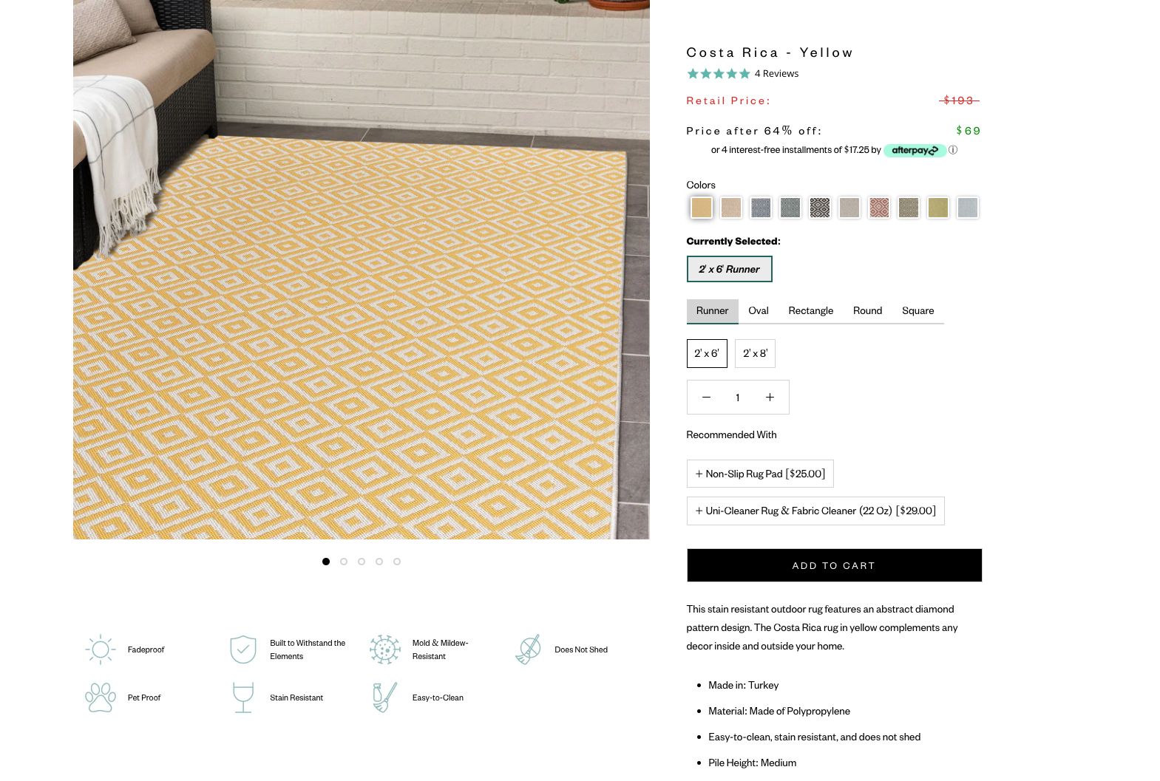The height and width of the screenshot is (781, 1160).
Task: Click the Does Not Shed icon
Action: (528, 649)
